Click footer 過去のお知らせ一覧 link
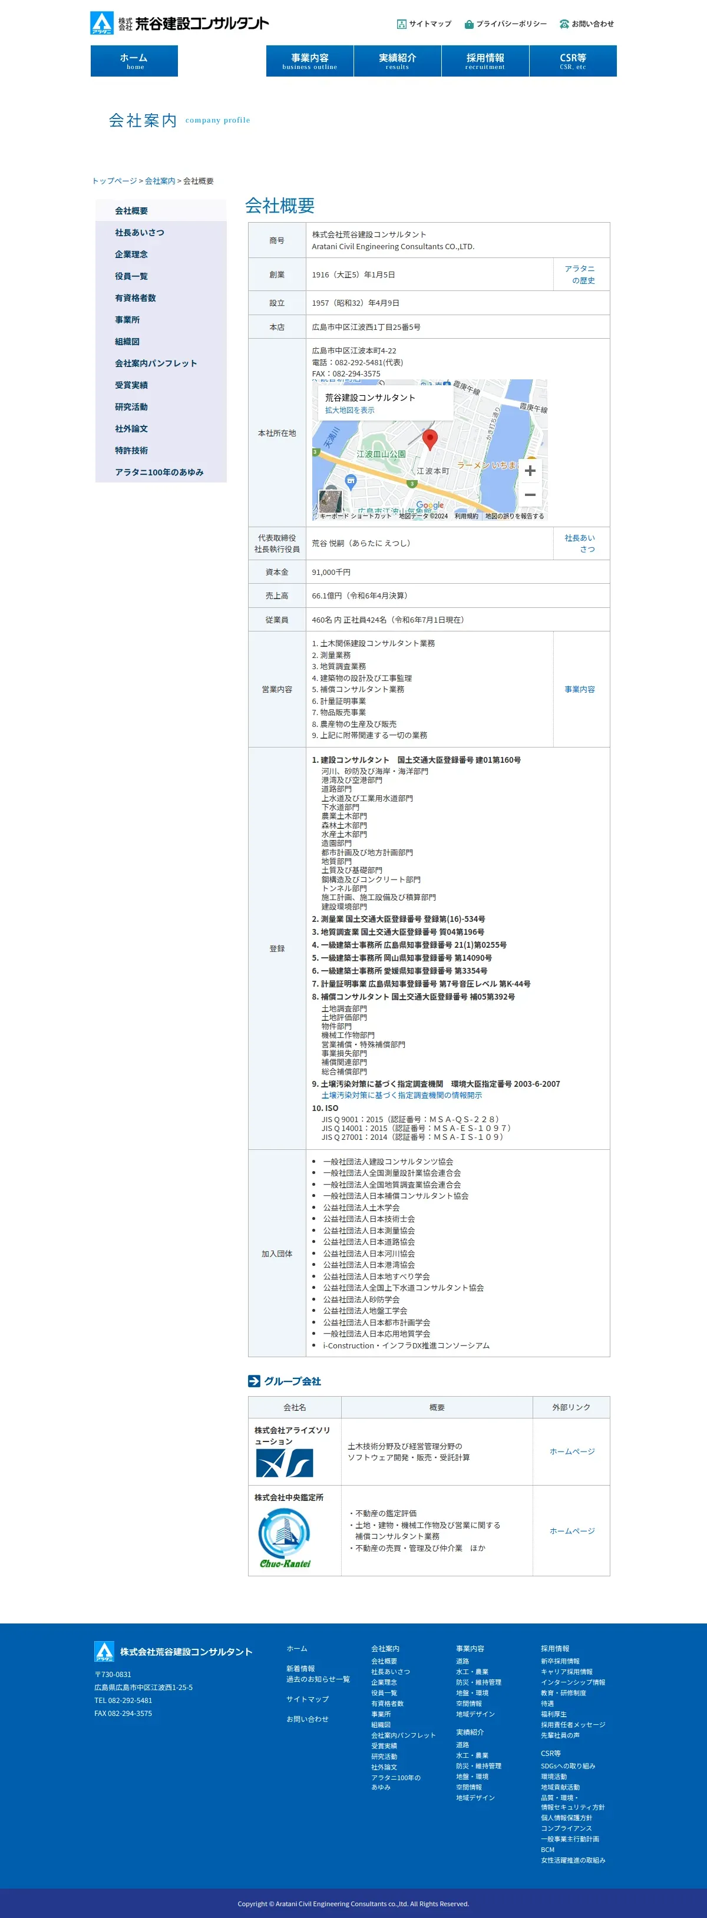The height and width of the screenshot is (1918, 707). pos(318,1679)
